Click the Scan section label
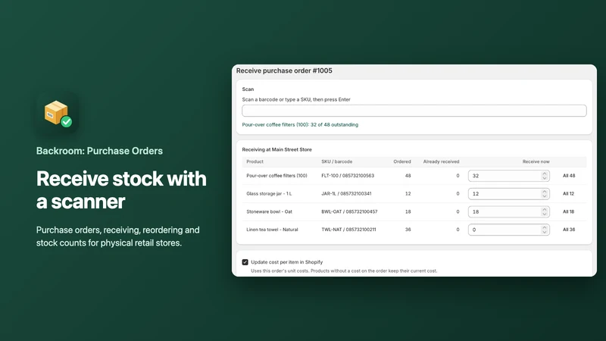 pos(248,89)
